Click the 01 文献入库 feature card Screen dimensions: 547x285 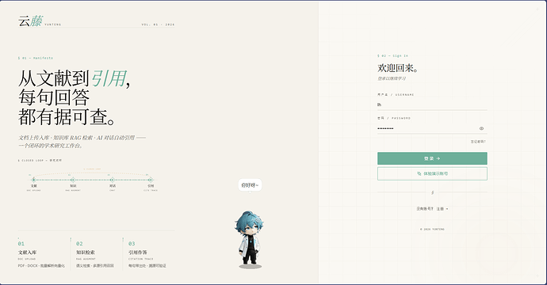point(42,254)
